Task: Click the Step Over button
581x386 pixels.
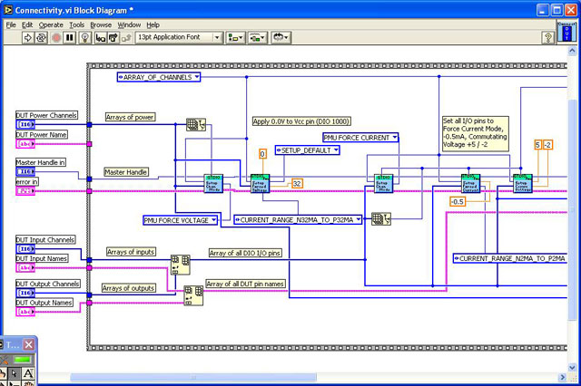Action: pyautogui.click(x=113, y=37)
